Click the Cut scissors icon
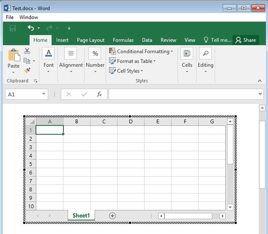Viewport: 268px width, 234px height. pyautogui.click(x=27, y=51)
